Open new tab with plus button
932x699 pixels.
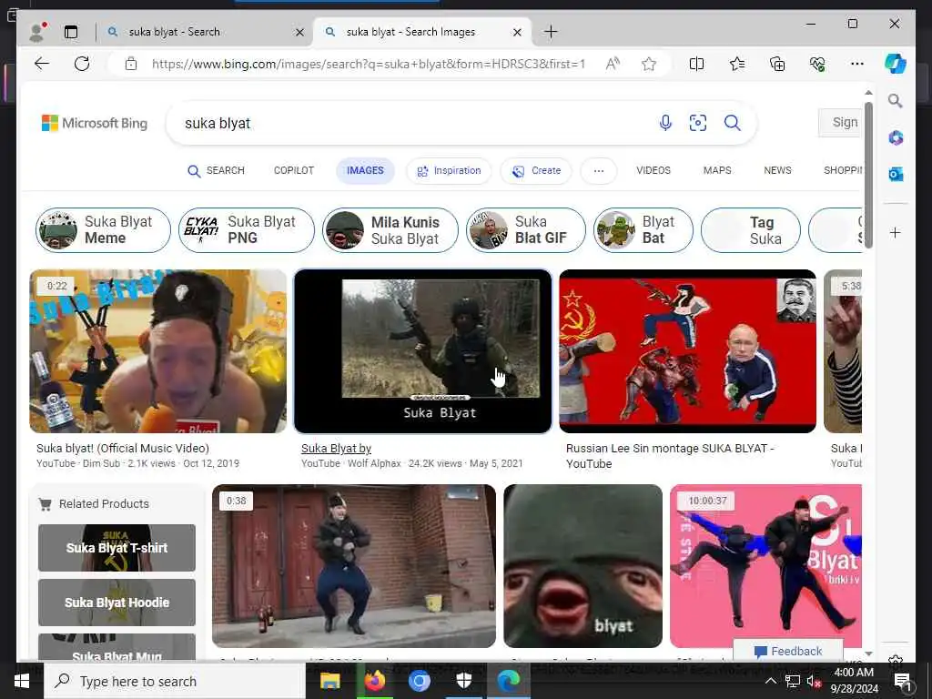click(x=551, y=32)
